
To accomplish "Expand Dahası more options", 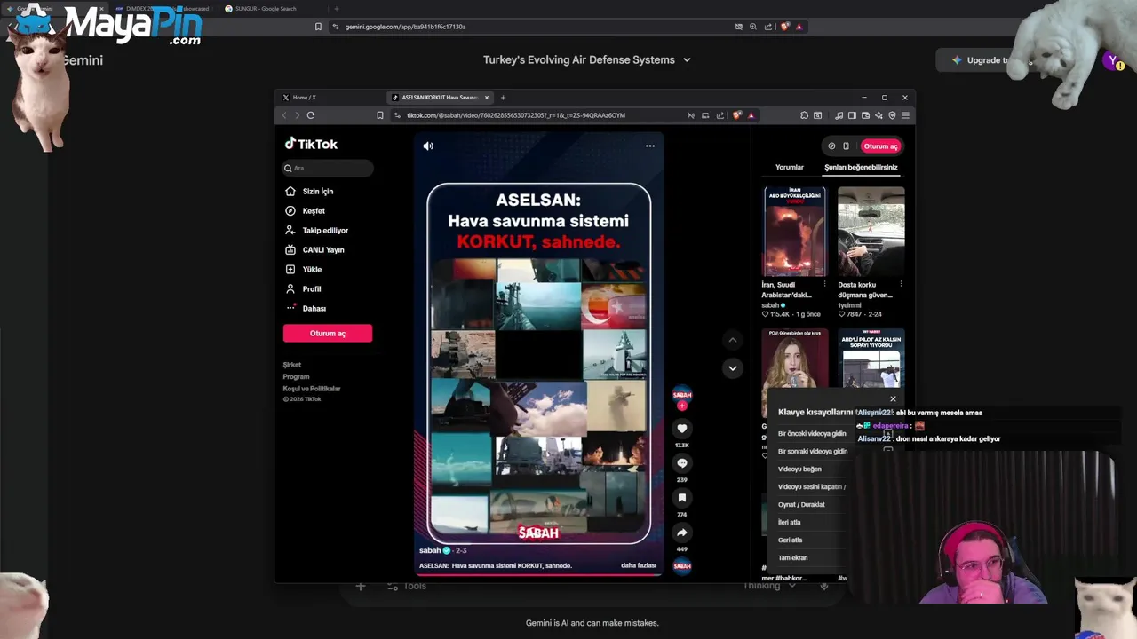I will (306, 309).
